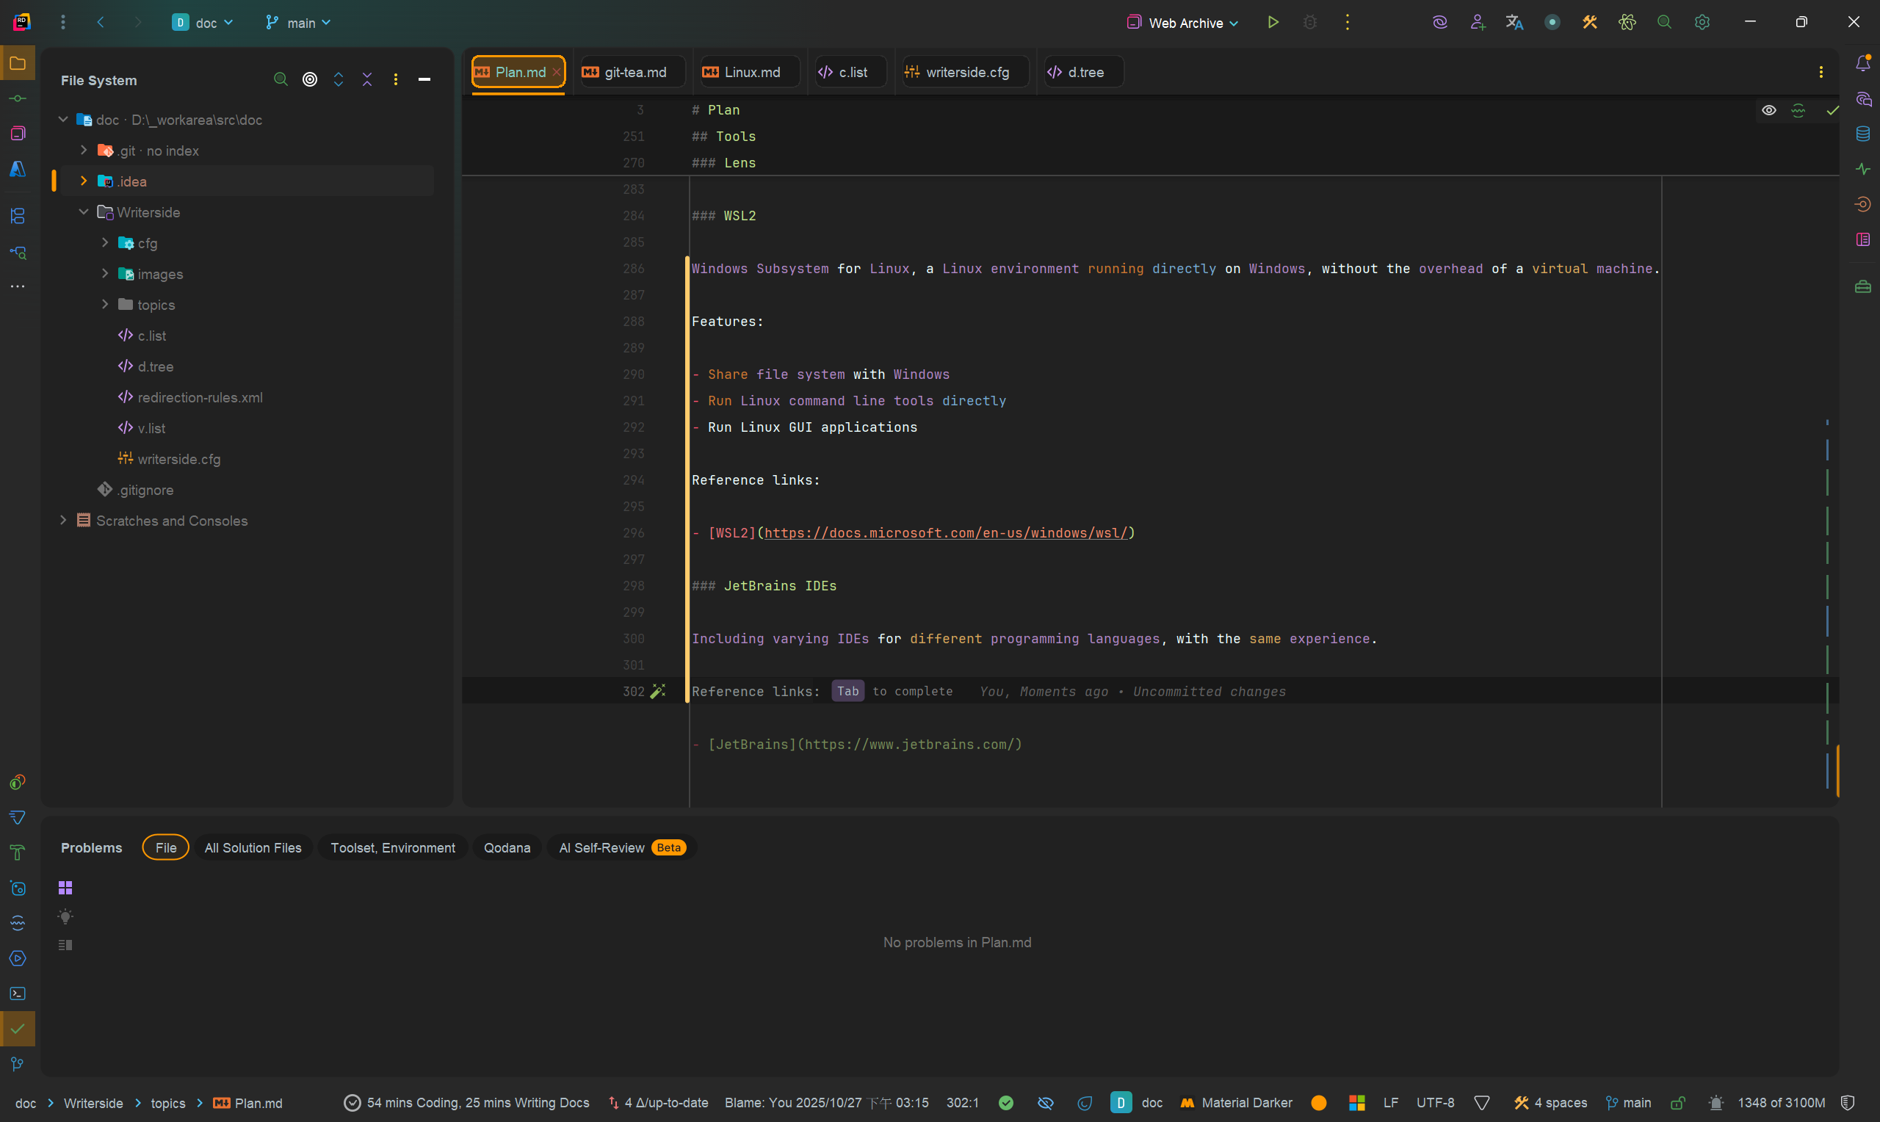Open Search Everywhere magnifier in title bar
This screenshot has height=1122, width=1880.
coord(1665,23)
